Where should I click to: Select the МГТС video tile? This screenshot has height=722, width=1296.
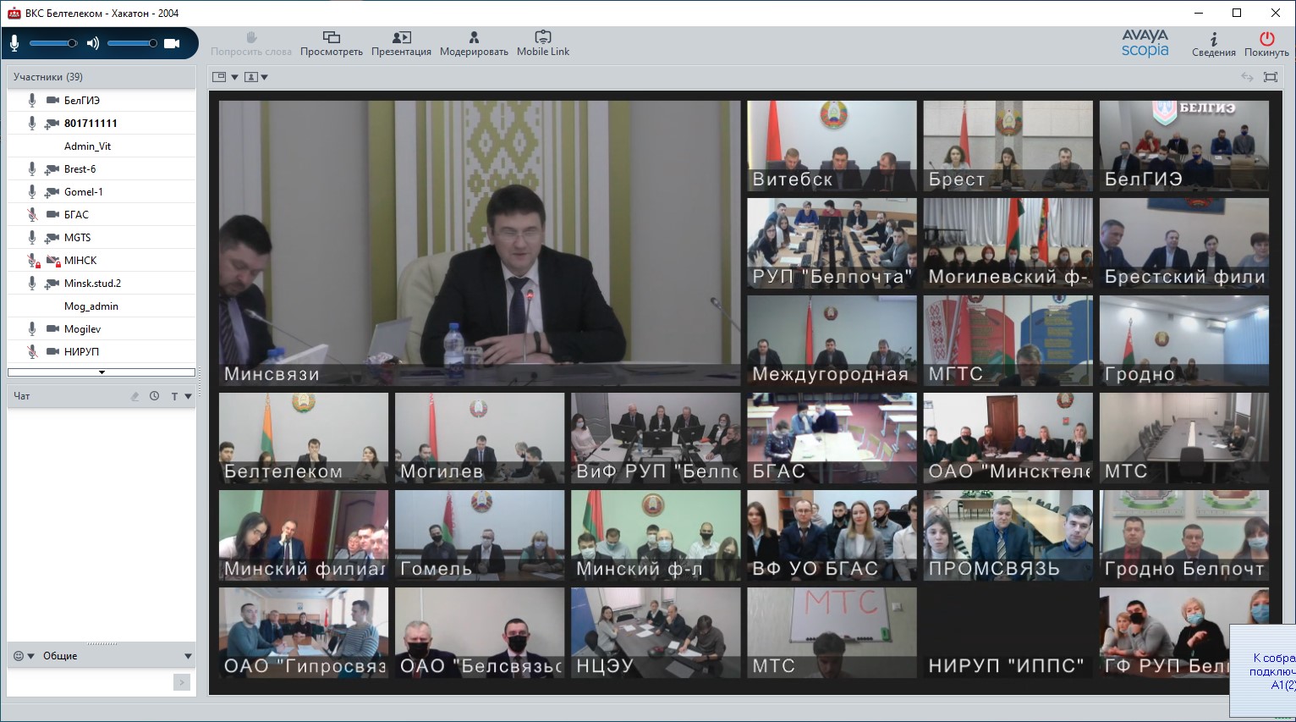click(1008, 341)
